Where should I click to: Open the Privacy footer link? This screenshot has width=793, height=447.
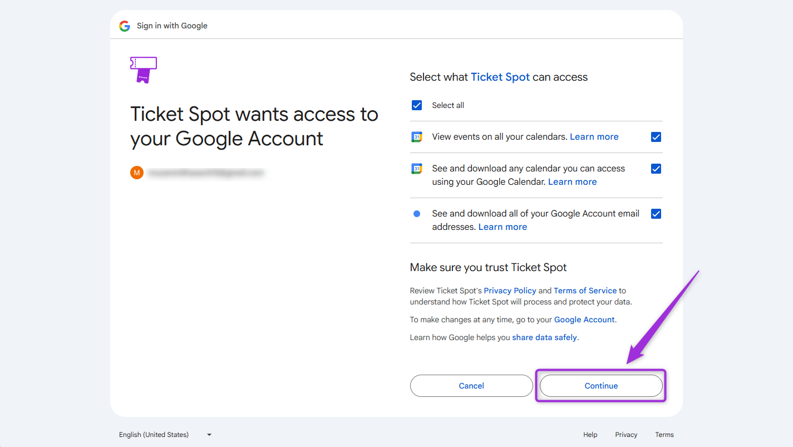(x=626, y=435)
